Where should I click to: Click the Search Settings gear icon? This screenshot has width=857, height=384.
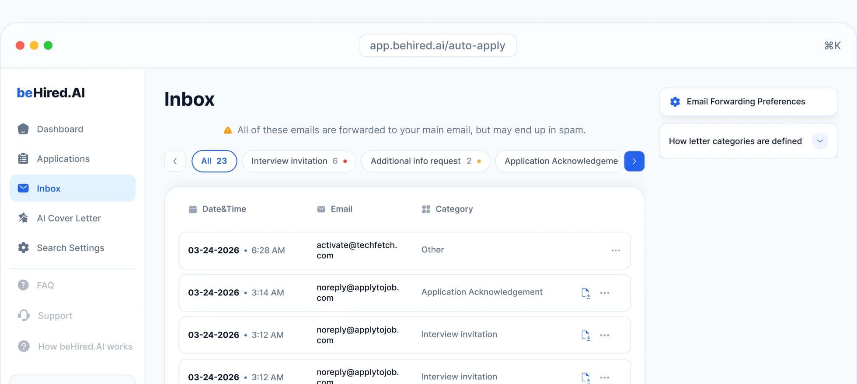[x=23, y=248]
